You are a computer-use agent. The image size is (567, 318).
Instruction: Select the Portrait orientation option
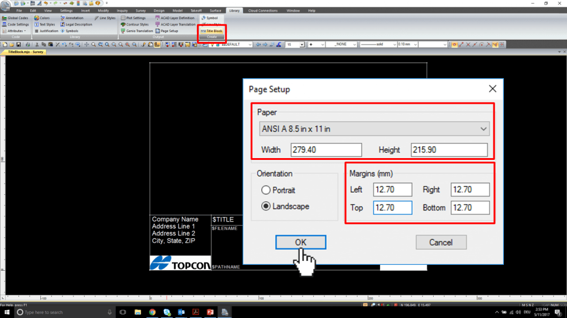coord(266,190)
